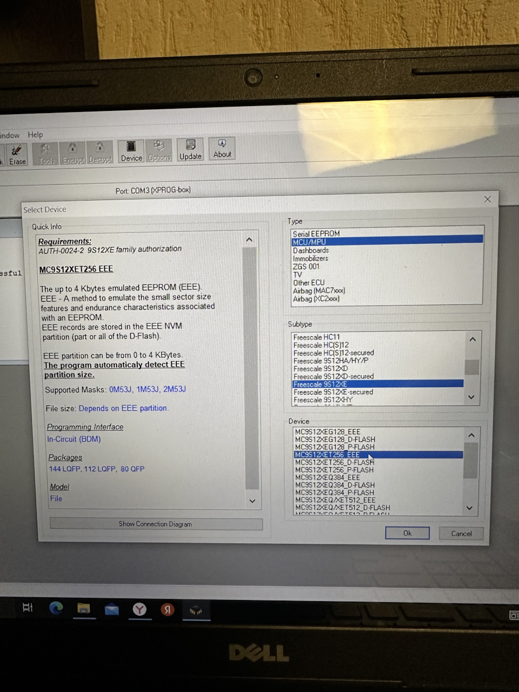Click Quick Info scroll down arrow
519x692 pixels.
pyautogui.click(x=252, y=501)
